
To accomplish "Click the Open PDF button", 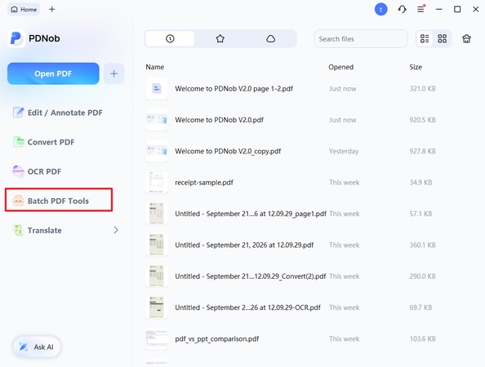I will pos(53,73).
